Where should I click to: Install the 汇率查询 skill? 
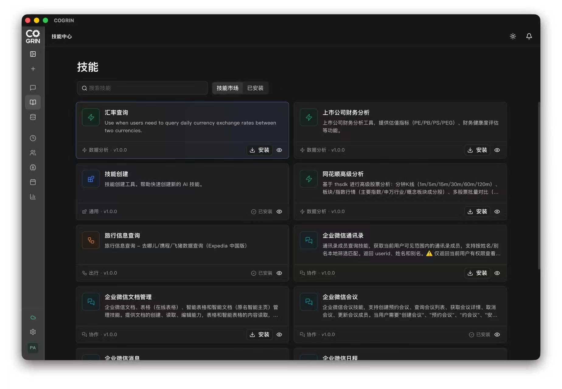coord(260,150)
